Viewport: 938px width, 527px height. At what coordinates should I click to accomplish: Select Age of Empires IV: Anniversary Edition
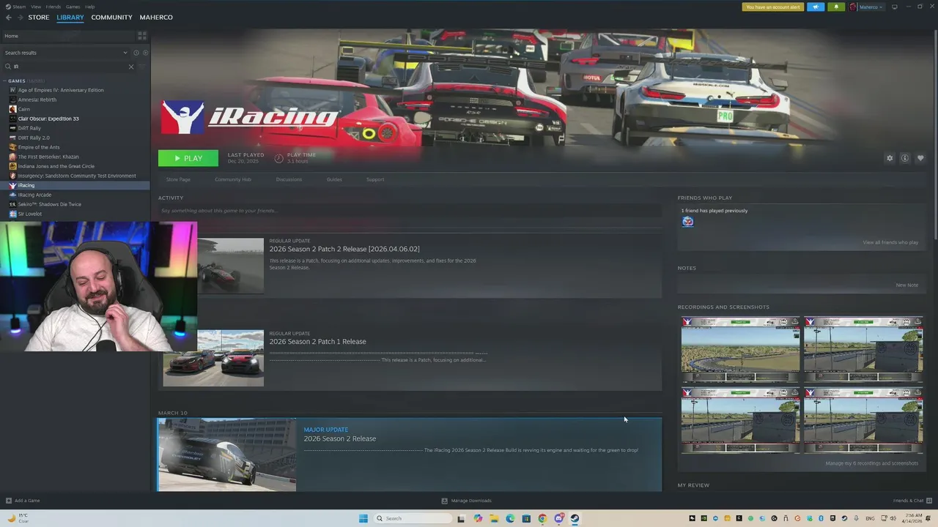pyautogui.click(x=61, y=90)
